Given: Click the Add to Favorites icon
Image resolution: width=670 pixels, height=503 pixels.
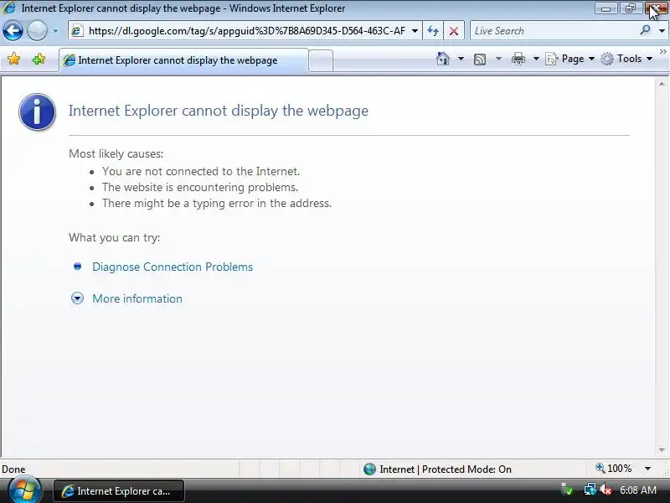Looking at the screenshot, I should 39,59.
